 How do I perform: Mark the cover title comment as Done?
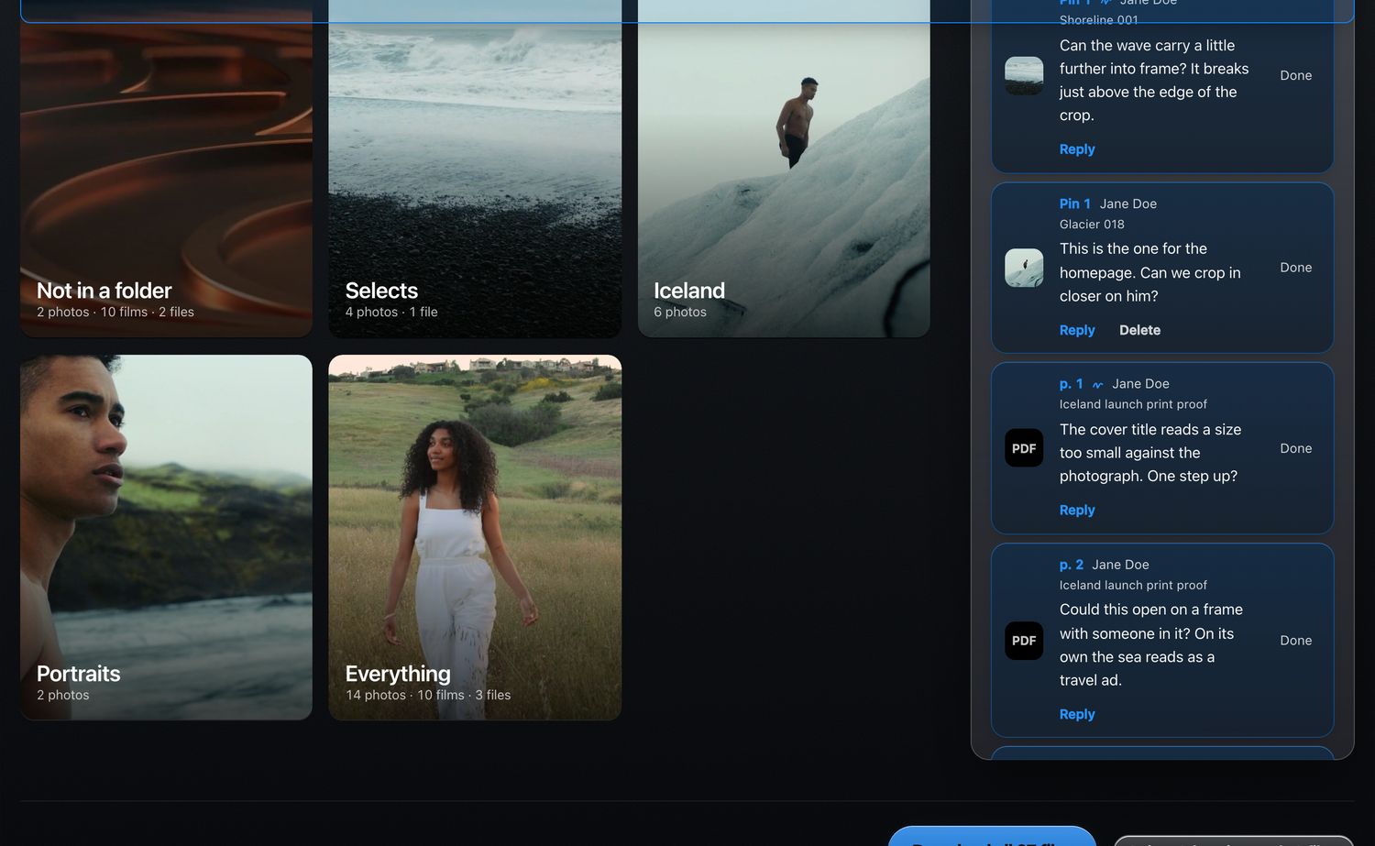click(1296, 448)
